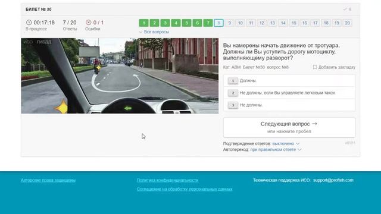Click the 'Ответы' label
381x214 pixels.
(70, 29)
